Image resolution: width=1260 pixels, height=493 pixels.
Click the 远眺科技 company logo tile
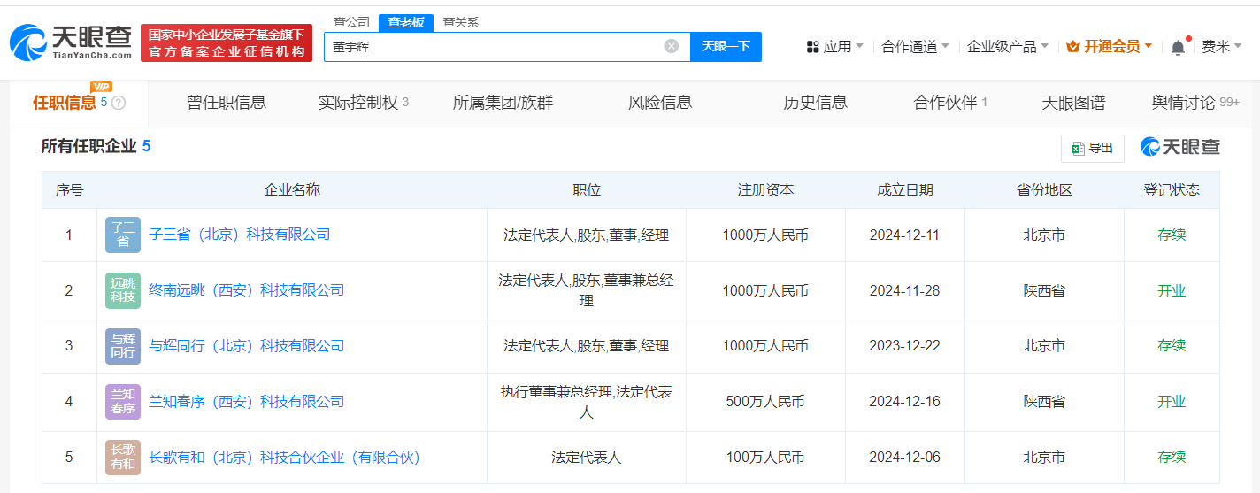(123, 290)
